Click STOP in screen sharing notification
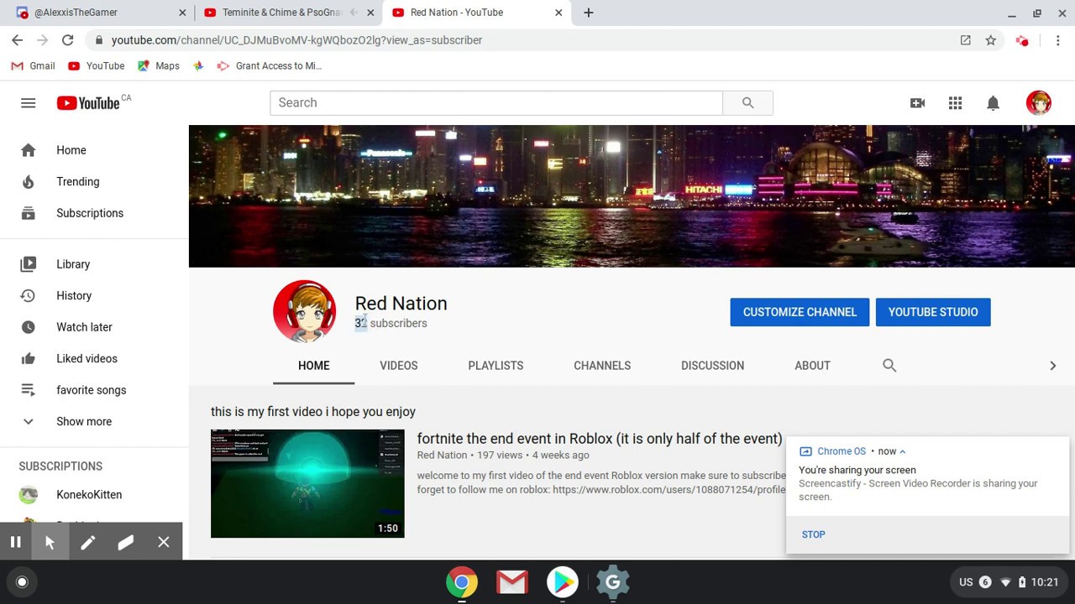This screenshot has height=604, width=1075. pyautogui.click(x=813, y=534)
